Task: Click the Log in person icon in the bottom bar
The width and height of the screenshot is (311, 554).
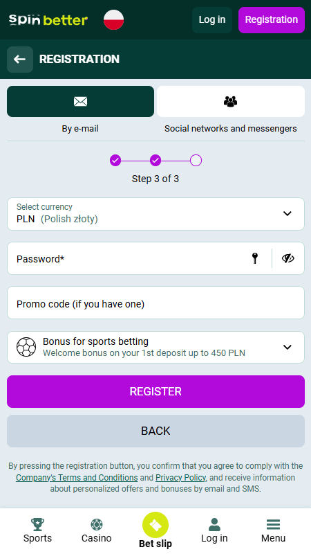Action: coord(214,524)
